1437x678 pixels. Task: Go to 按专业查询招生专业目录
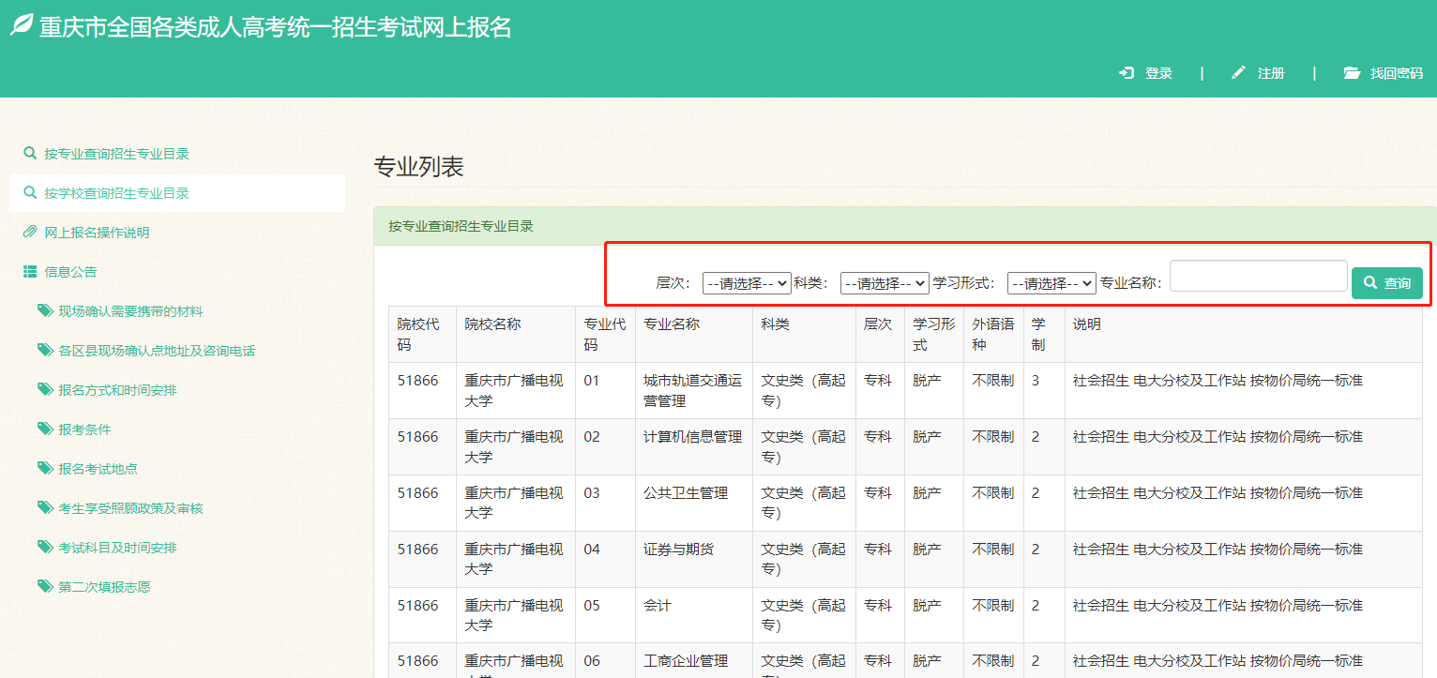[117, 154]
